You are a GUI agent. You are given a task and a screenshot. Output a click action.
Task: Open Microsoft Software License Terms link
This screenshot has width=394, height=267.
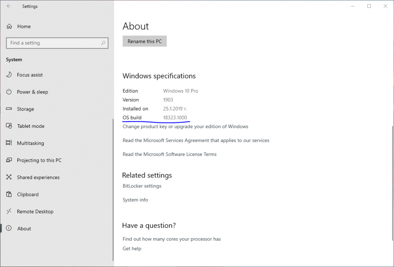click(x=169, y=154)
